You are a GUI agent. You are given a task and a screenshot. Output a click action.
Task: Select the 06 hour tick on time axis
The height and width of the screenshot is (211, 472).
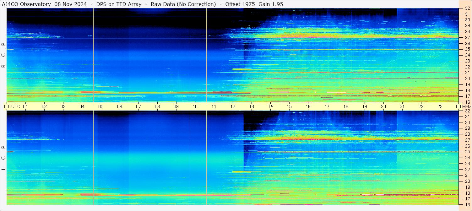pyautogui.click(x=119, y=106)
